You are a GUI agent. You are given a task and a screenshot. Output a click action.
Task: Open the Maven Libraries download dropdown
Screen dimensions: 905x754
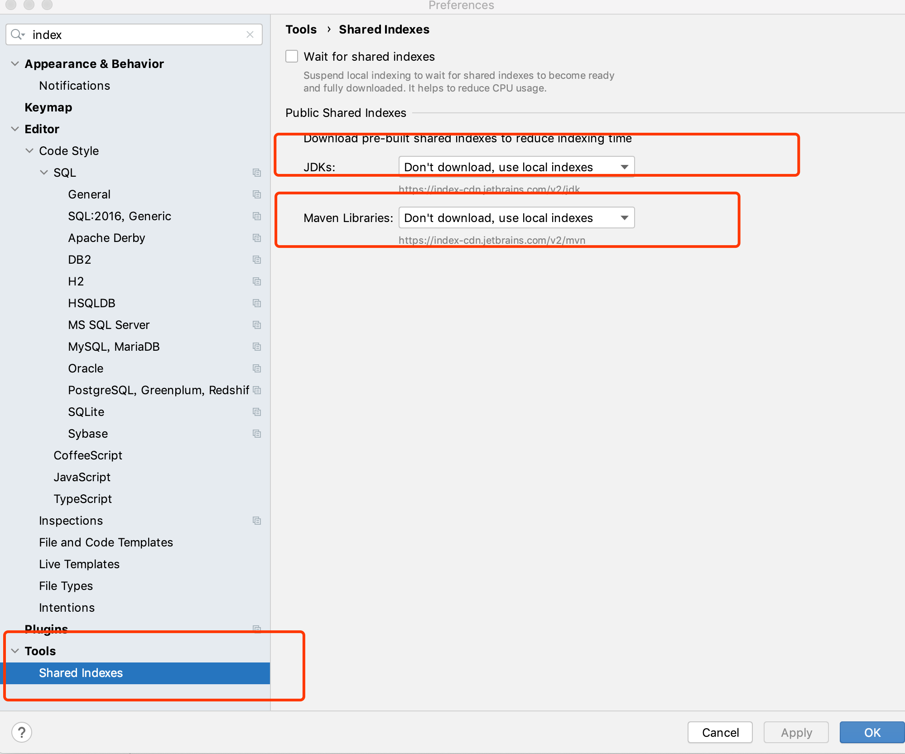(516, 218)
